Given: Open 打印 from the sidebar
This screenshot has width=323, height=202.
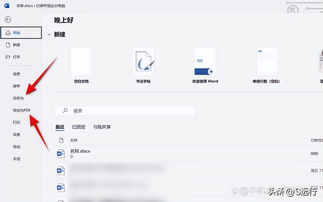Looking at the screenshot, I should coord(16,122).
